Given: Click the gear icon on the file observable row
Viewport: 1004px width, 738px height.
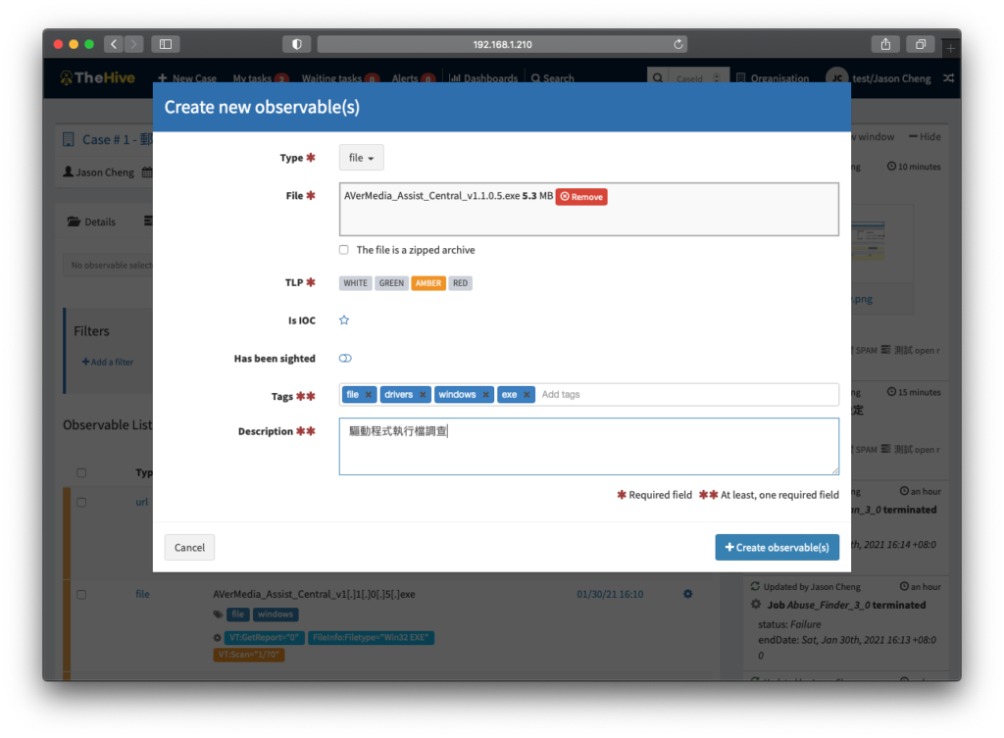Looking at the screenshot, I should point(687,594).
